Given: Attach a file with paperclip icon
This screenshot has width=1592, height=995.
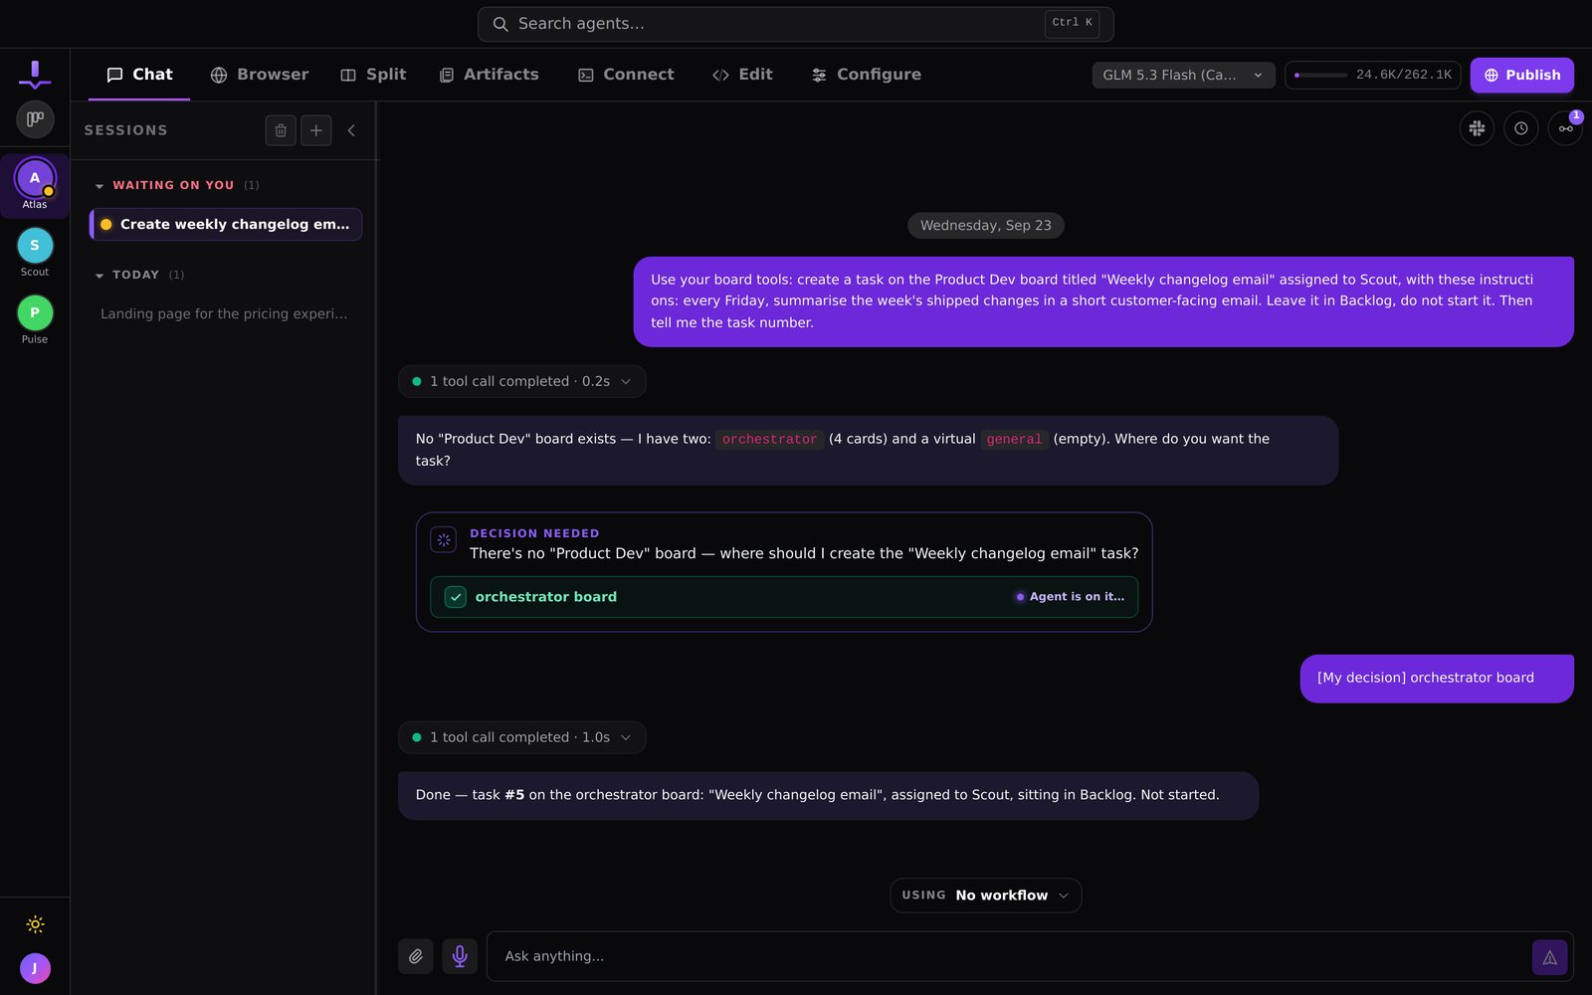Looking at the screenshot, I should tap(416, 956).
